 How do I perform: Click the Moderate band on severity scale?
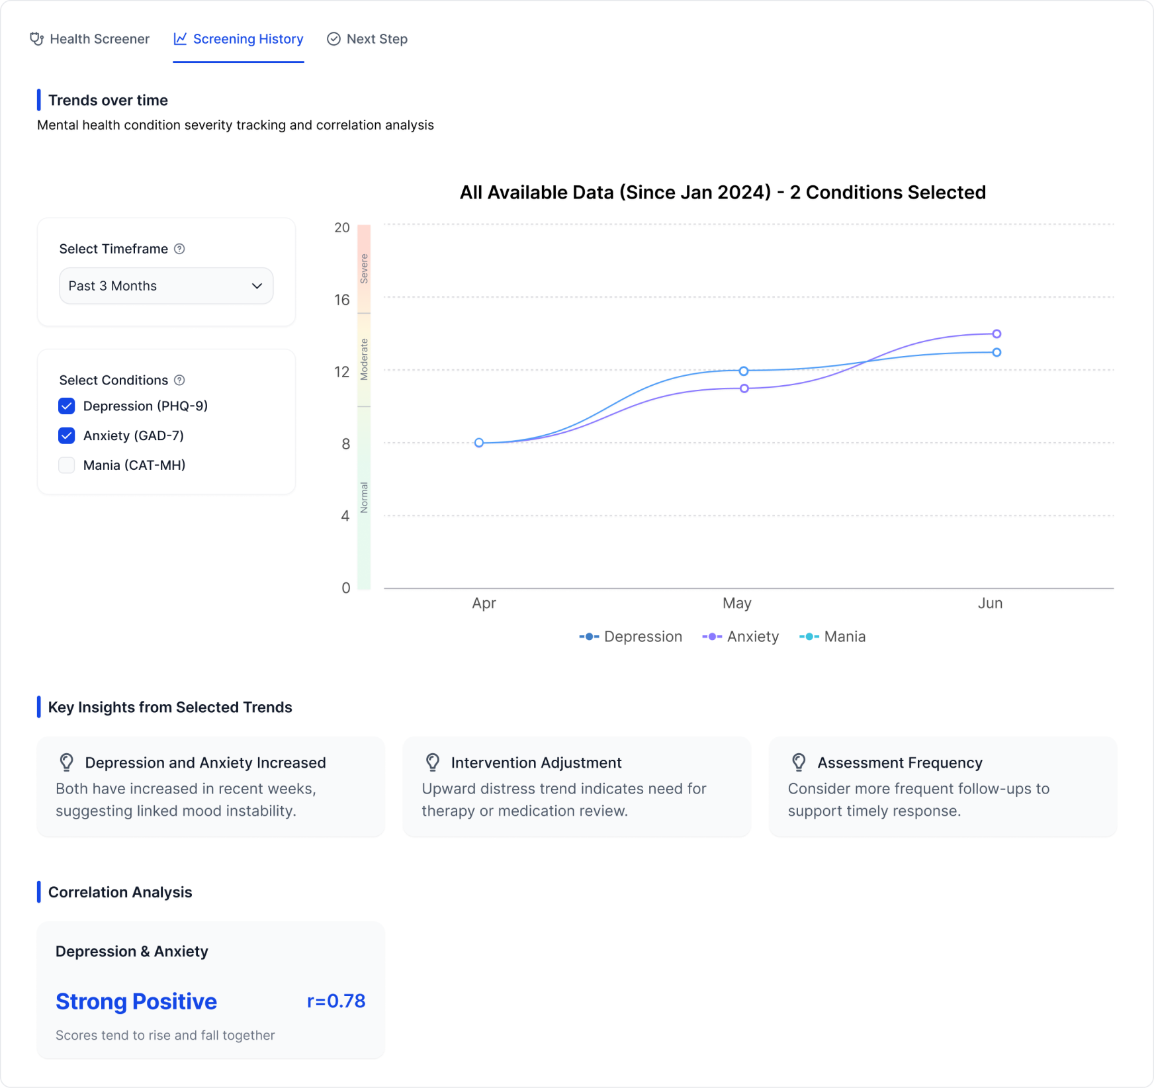(364, 359)
